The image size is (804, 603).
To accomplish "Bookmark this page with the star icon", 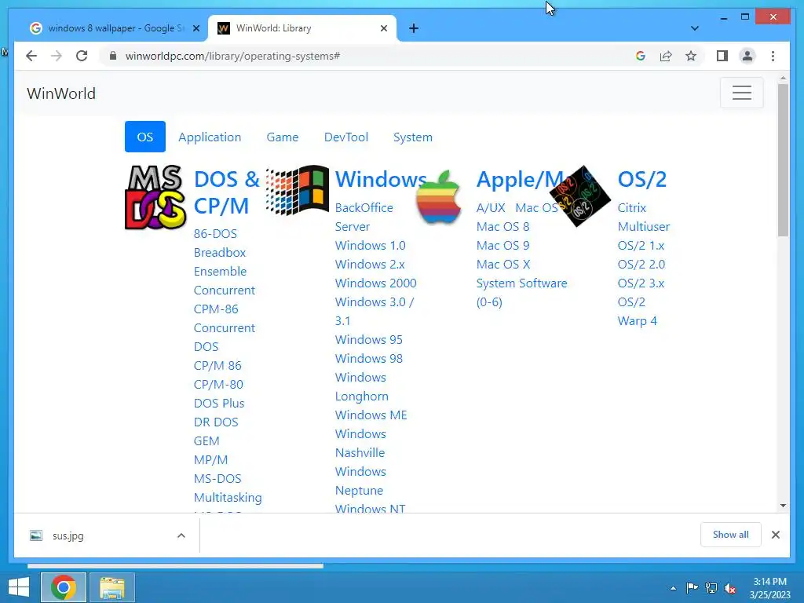I will 691,56.
